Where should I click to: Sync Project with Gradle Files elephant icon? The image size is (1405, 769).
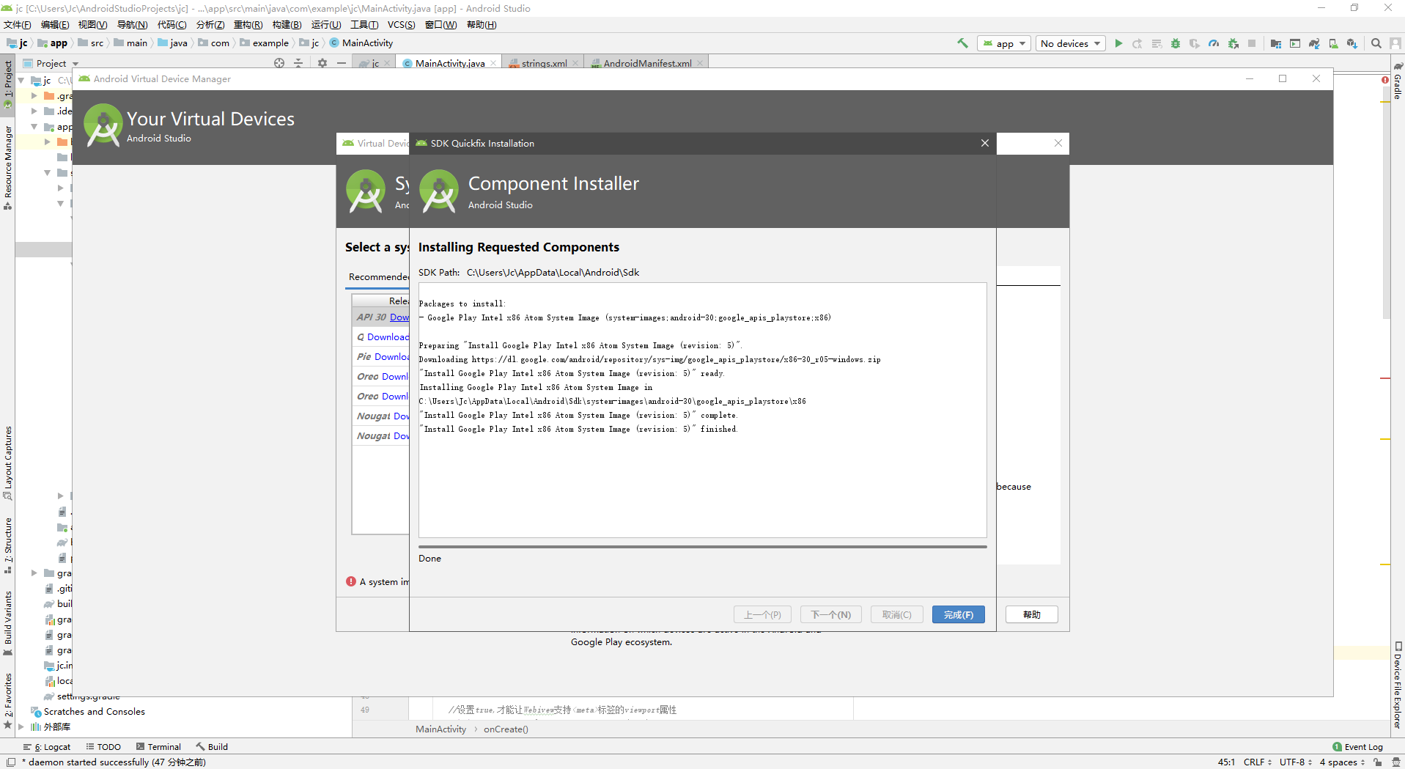1314,43
